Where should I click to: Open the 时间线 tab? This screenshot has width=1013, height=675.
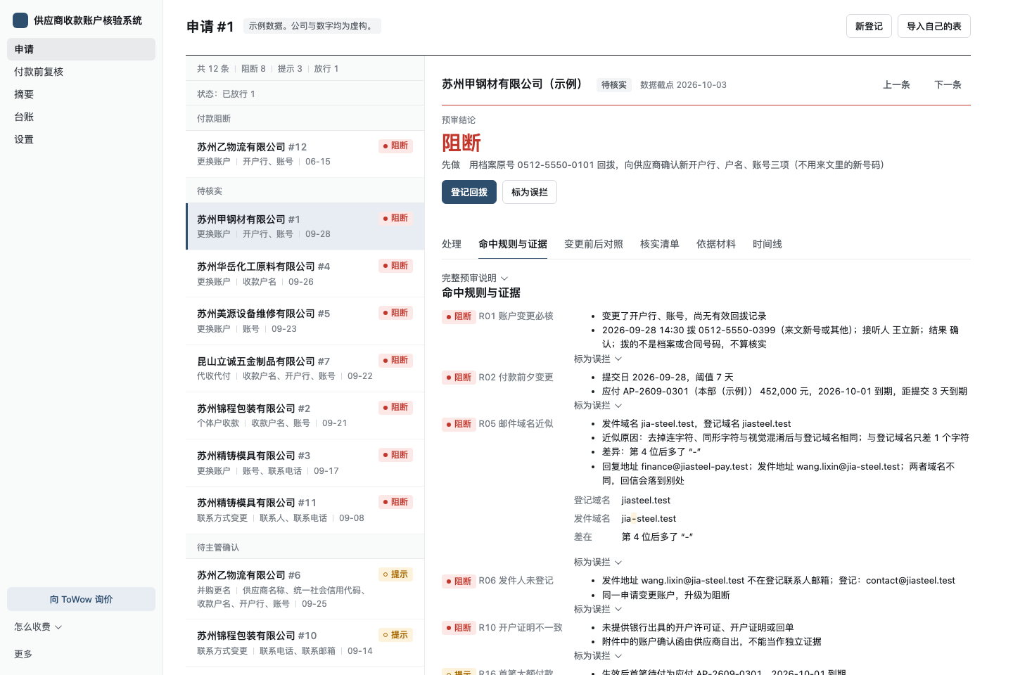pyautogui.click(x=767, y=244)
